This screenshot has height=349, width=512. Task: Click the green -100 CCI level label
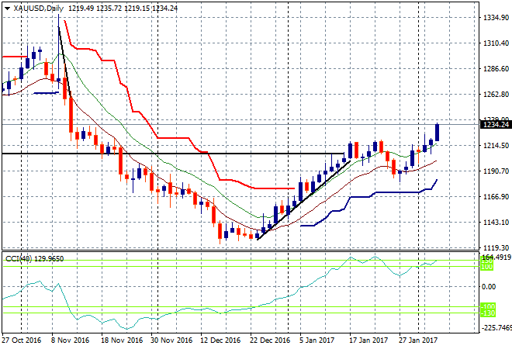coord(488,306)
